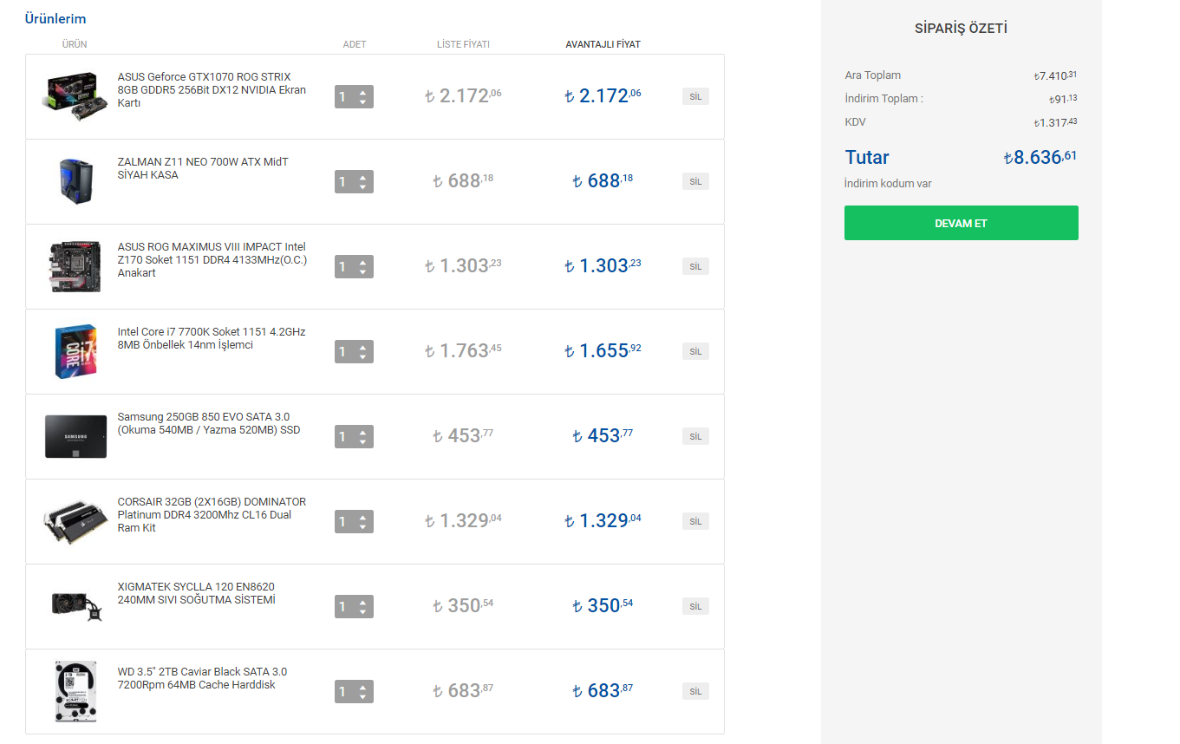Click the 'ADET' column header
This screenshot has height=744, width=1180.
coord(355,44)
